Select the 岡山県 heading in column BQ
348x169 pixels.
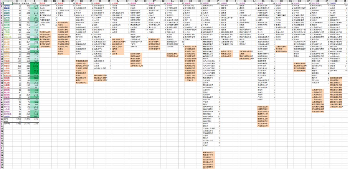81,3
